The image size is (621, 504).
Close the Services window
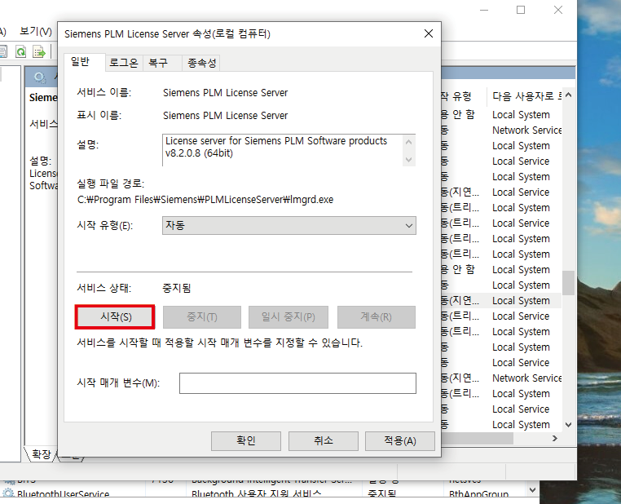point(558,10)
